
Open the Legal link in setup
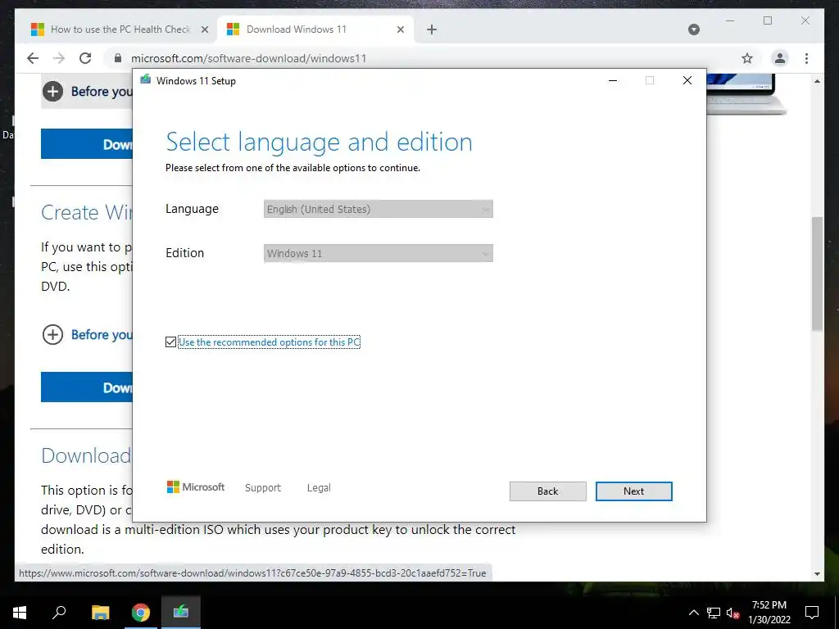point(319,488)
